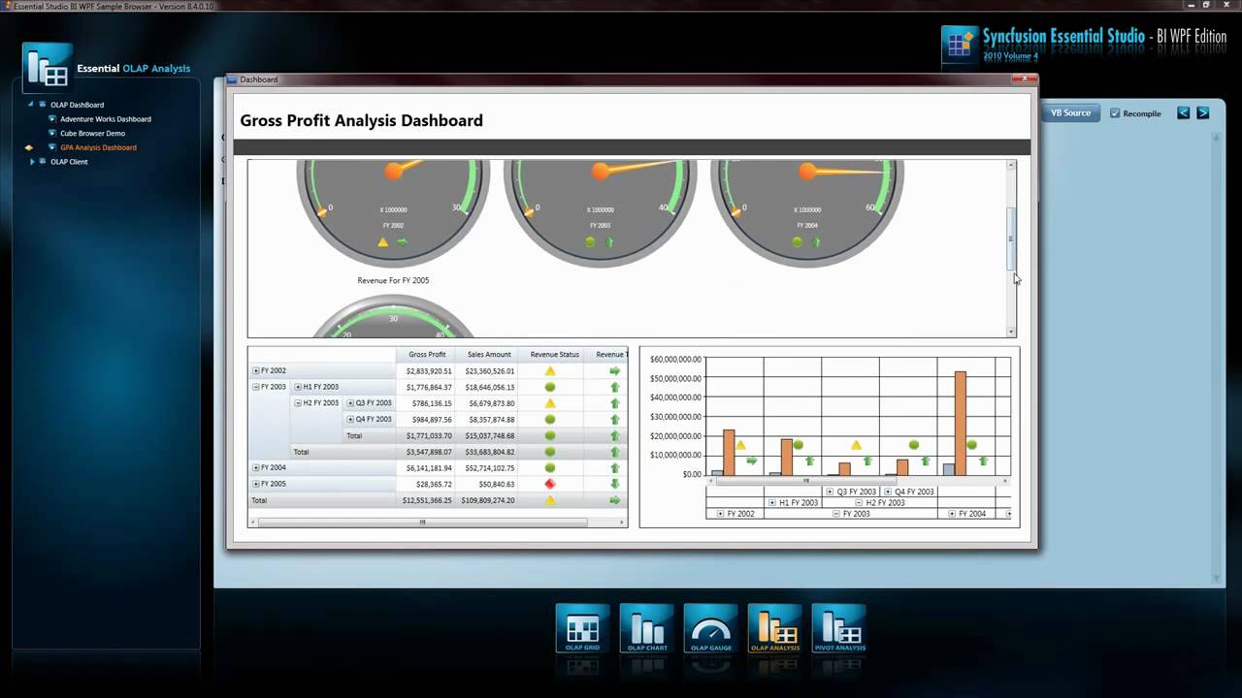Click the yellow triangle status in grand Total row
The height and width of the screenshot is (698, 1242).
click(550, 500)
